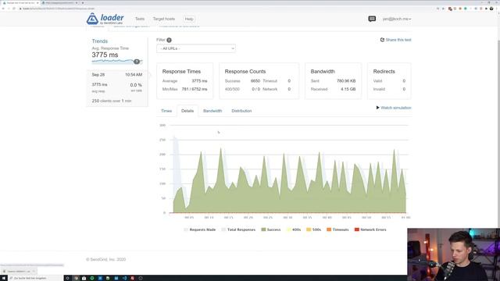
Task: Toggle Network Errors legend series
Action: (370, 229)
